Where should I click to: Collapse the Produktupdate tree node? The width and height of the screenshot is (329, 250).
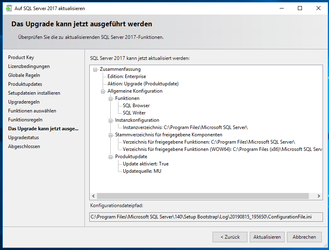tap(110, 157)
